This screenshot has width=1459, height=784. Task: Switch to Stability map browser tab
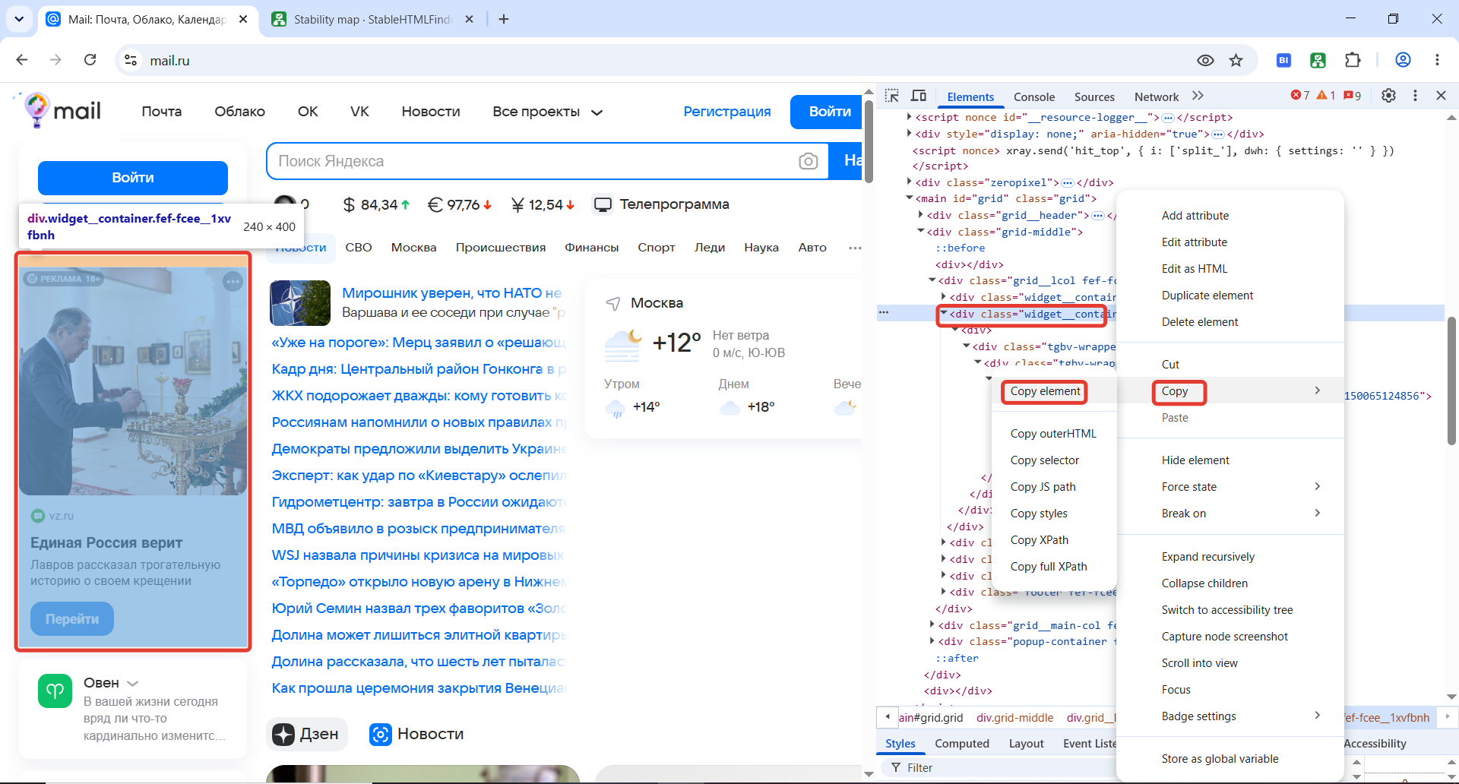tap(372, 19)
